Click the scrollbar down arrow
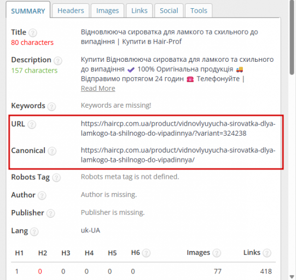The image size is (296, 280). [292, 277]
